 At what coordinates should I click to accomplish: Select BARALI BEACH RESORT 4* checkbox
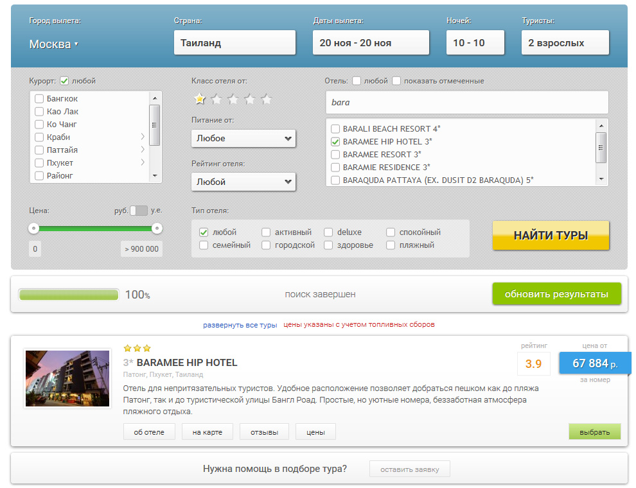(x=335, y=129)
